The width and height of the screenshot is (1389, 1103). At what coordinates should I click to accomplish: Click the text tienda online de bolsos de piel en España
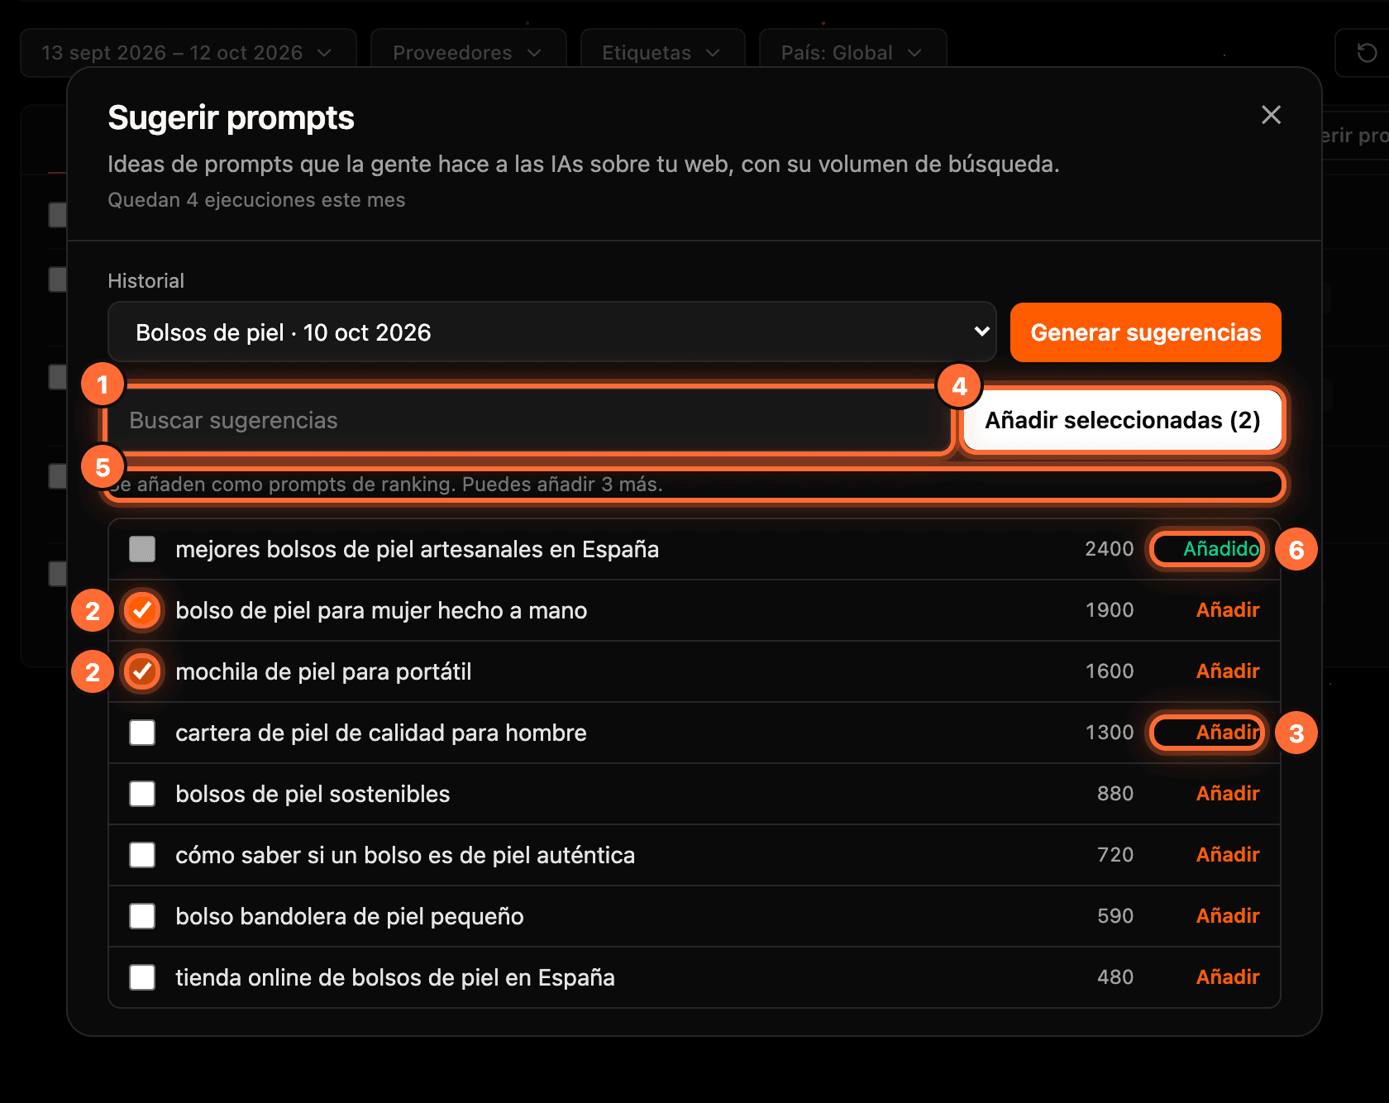coord(395,977)
